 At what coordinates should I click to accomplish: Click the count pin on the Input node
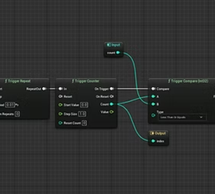(118, 53)
